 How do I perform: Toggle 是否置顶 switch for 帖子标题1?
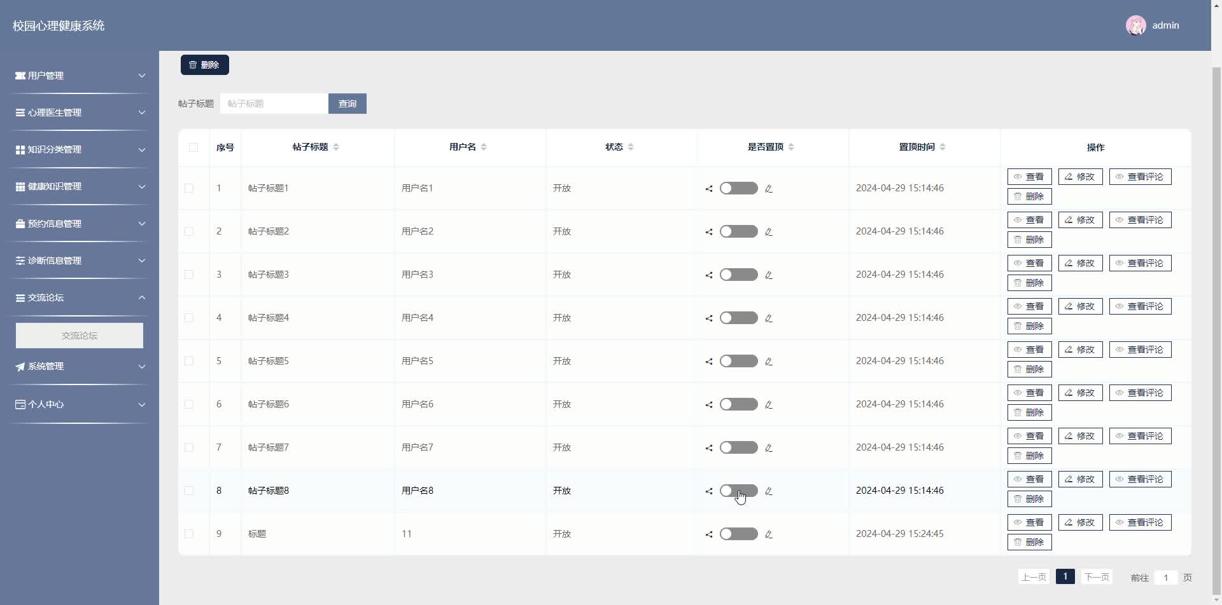click(x=738, y=188)
